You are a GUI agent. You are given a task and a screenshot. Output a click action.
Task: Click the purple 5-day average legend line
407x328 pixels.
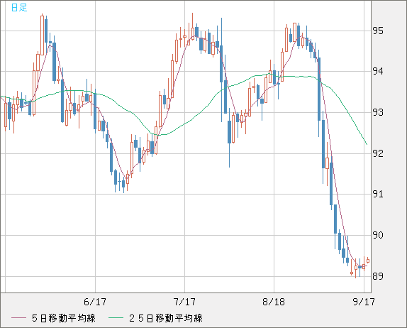18,318
